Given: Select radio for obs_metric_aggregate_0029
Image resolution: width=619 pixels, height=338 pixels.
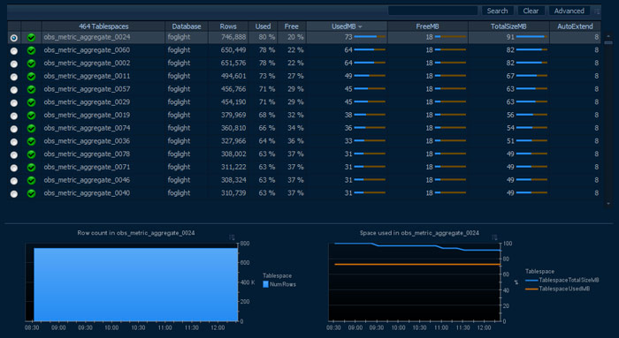Looking at the screenshot, I should point(14,103).
